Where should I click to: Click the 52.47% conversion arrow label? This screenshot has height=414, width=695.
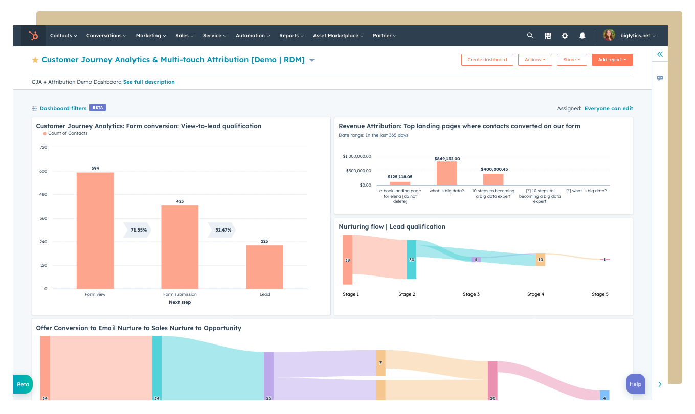click(x=222, y=230)
